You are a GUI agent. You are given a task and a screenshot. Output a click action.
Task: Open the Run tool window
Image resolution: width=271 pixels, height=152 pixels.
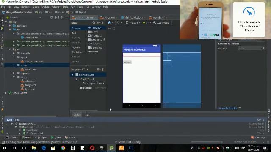click(56, 138)
